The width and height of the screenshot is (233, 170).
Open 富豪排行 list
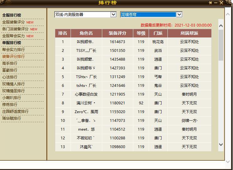(10, 70)
